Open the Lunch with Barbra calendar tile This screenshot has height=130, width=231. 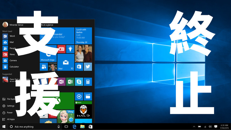tap(83, 36)
